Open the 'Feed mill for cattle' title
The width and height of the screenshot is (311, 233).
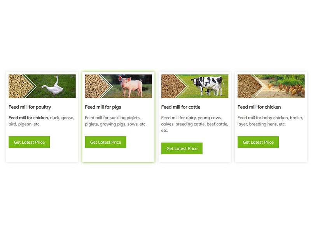click(181, 107)
